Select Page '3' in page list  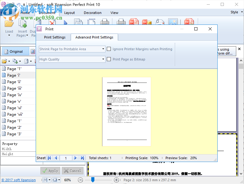[x=19, y=134]
